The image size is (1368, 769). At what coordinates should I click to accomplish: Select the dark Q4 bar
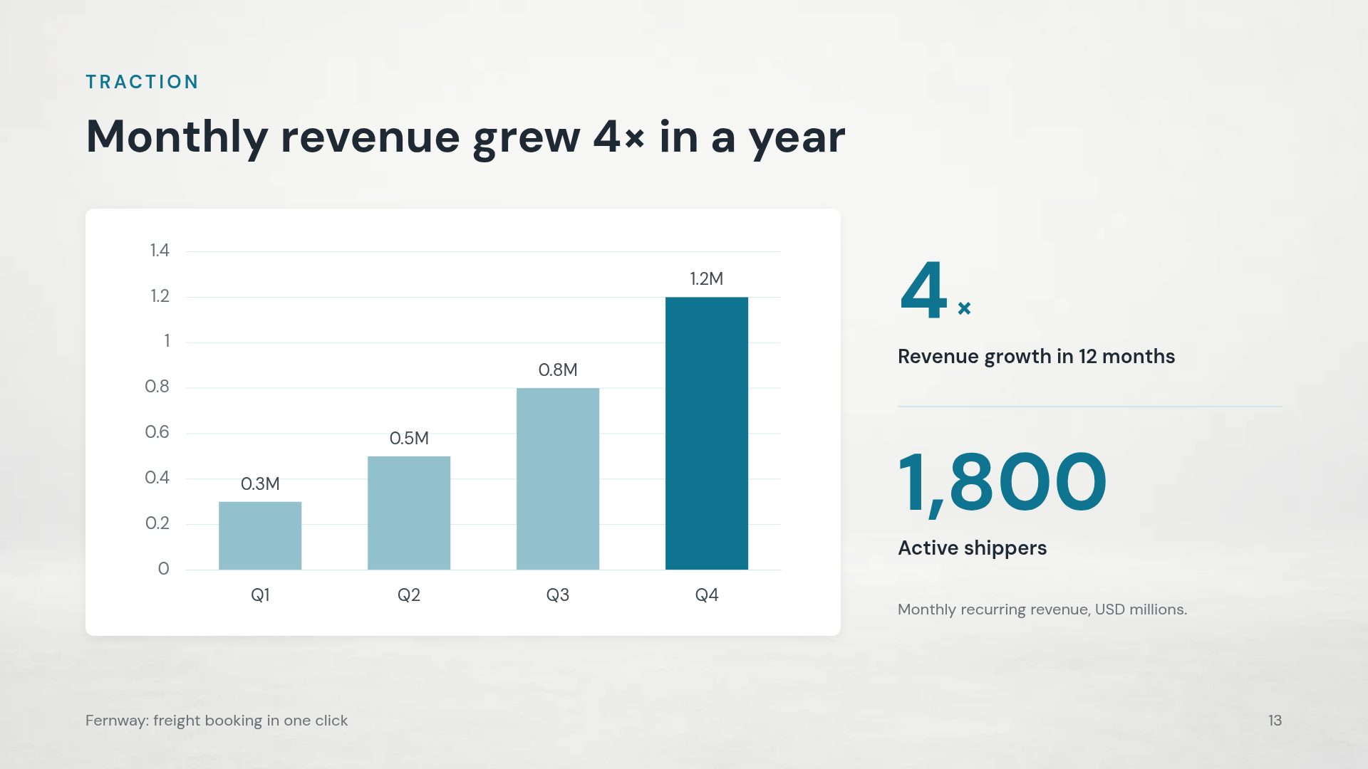707,433
